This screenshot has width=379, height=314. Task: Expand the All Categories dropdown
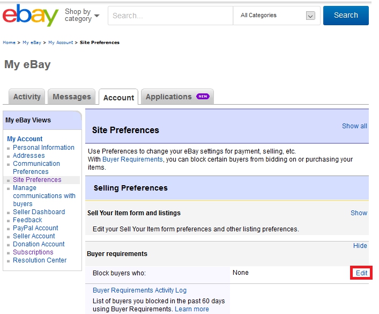tap(310, 16)
